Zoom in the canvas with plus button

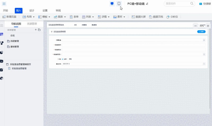coord(208,26)
